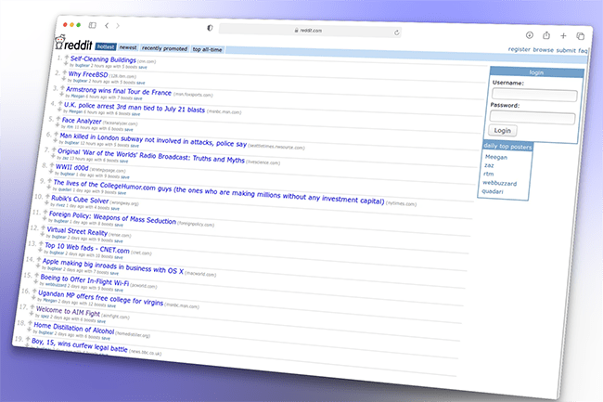Open the top all-time tab
This screenshot has height=402, width=603.
point(207,49)
